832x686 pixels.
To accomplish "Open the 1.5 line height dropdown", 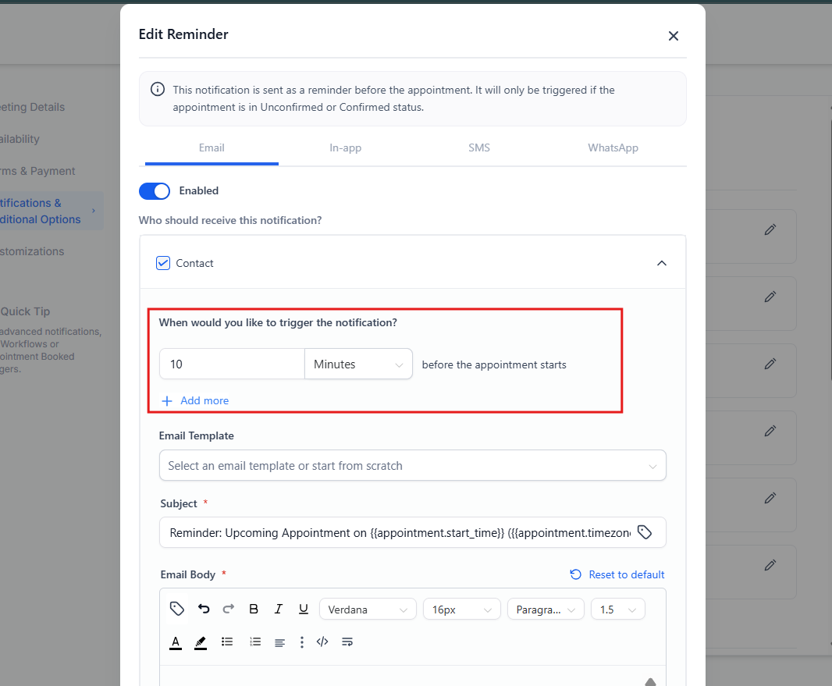I will [x=617, y=609].
